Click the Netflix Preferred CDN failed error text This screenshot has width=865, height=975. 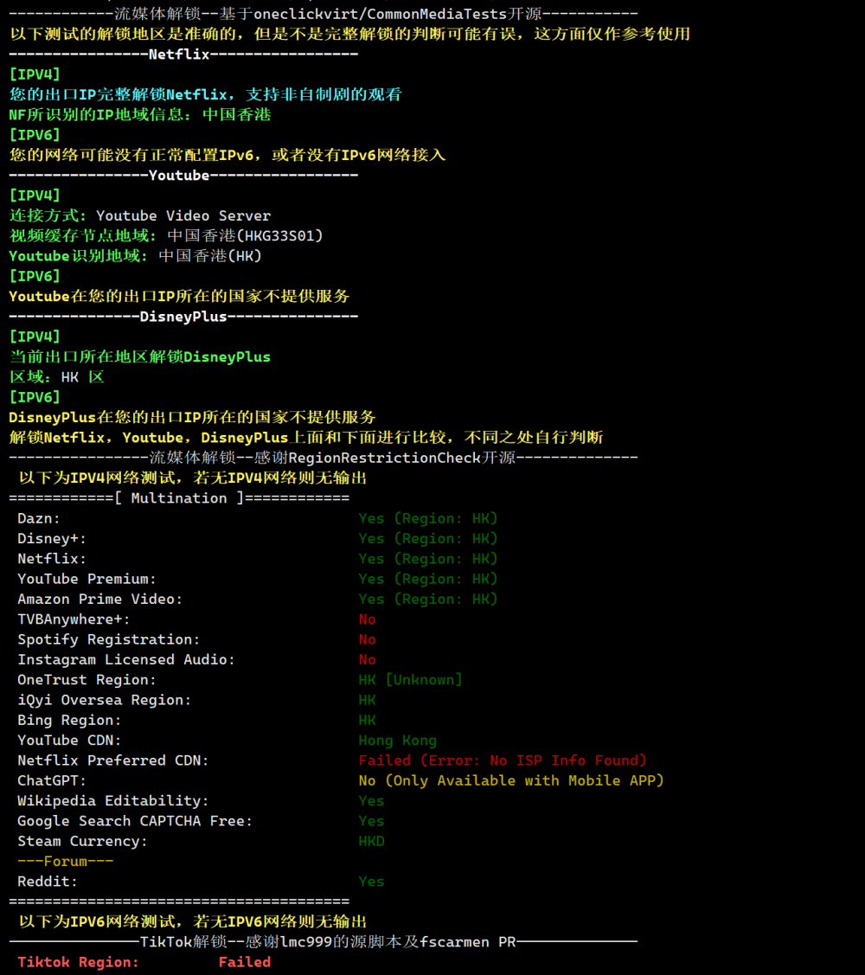point(503,760)
